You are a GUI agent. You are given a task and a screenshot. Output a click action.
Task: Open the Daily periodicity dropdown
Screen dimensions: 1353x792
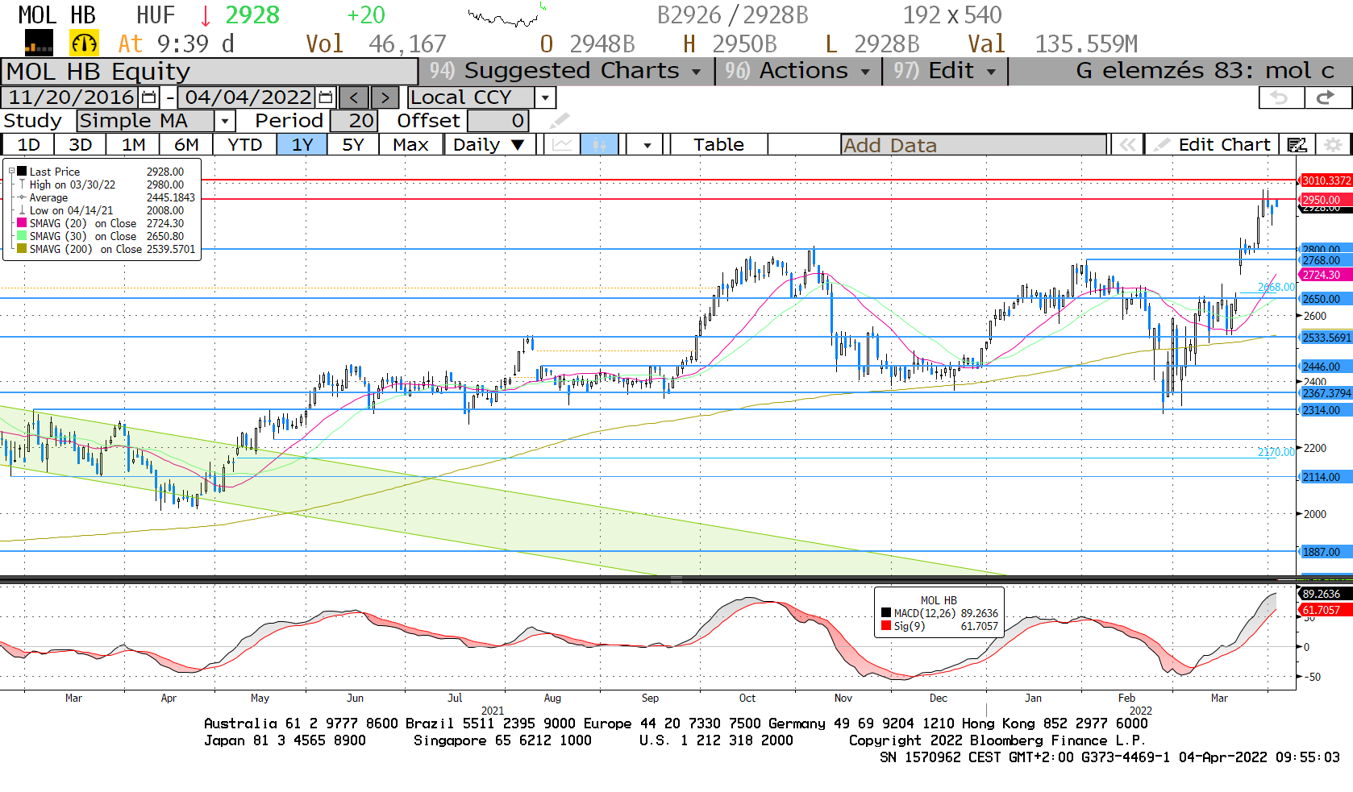pos(518,145)
